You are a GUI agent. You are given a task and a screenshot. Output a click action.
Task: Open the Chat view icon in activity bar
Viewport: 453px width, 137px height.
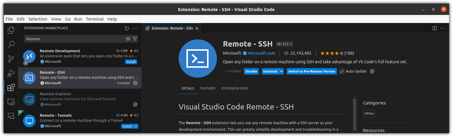11,116
